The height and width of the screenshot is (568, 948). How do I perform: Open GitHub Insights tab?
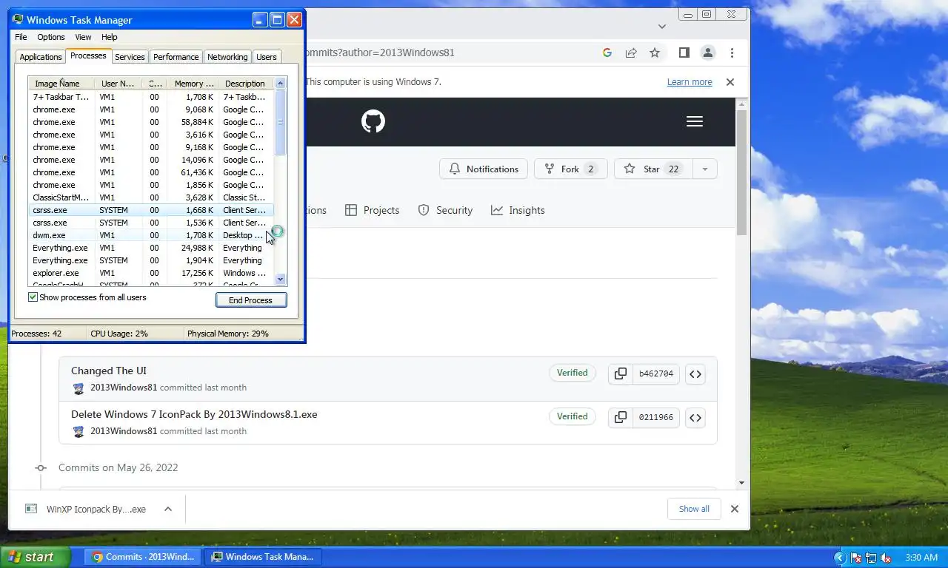coord(518,210)
